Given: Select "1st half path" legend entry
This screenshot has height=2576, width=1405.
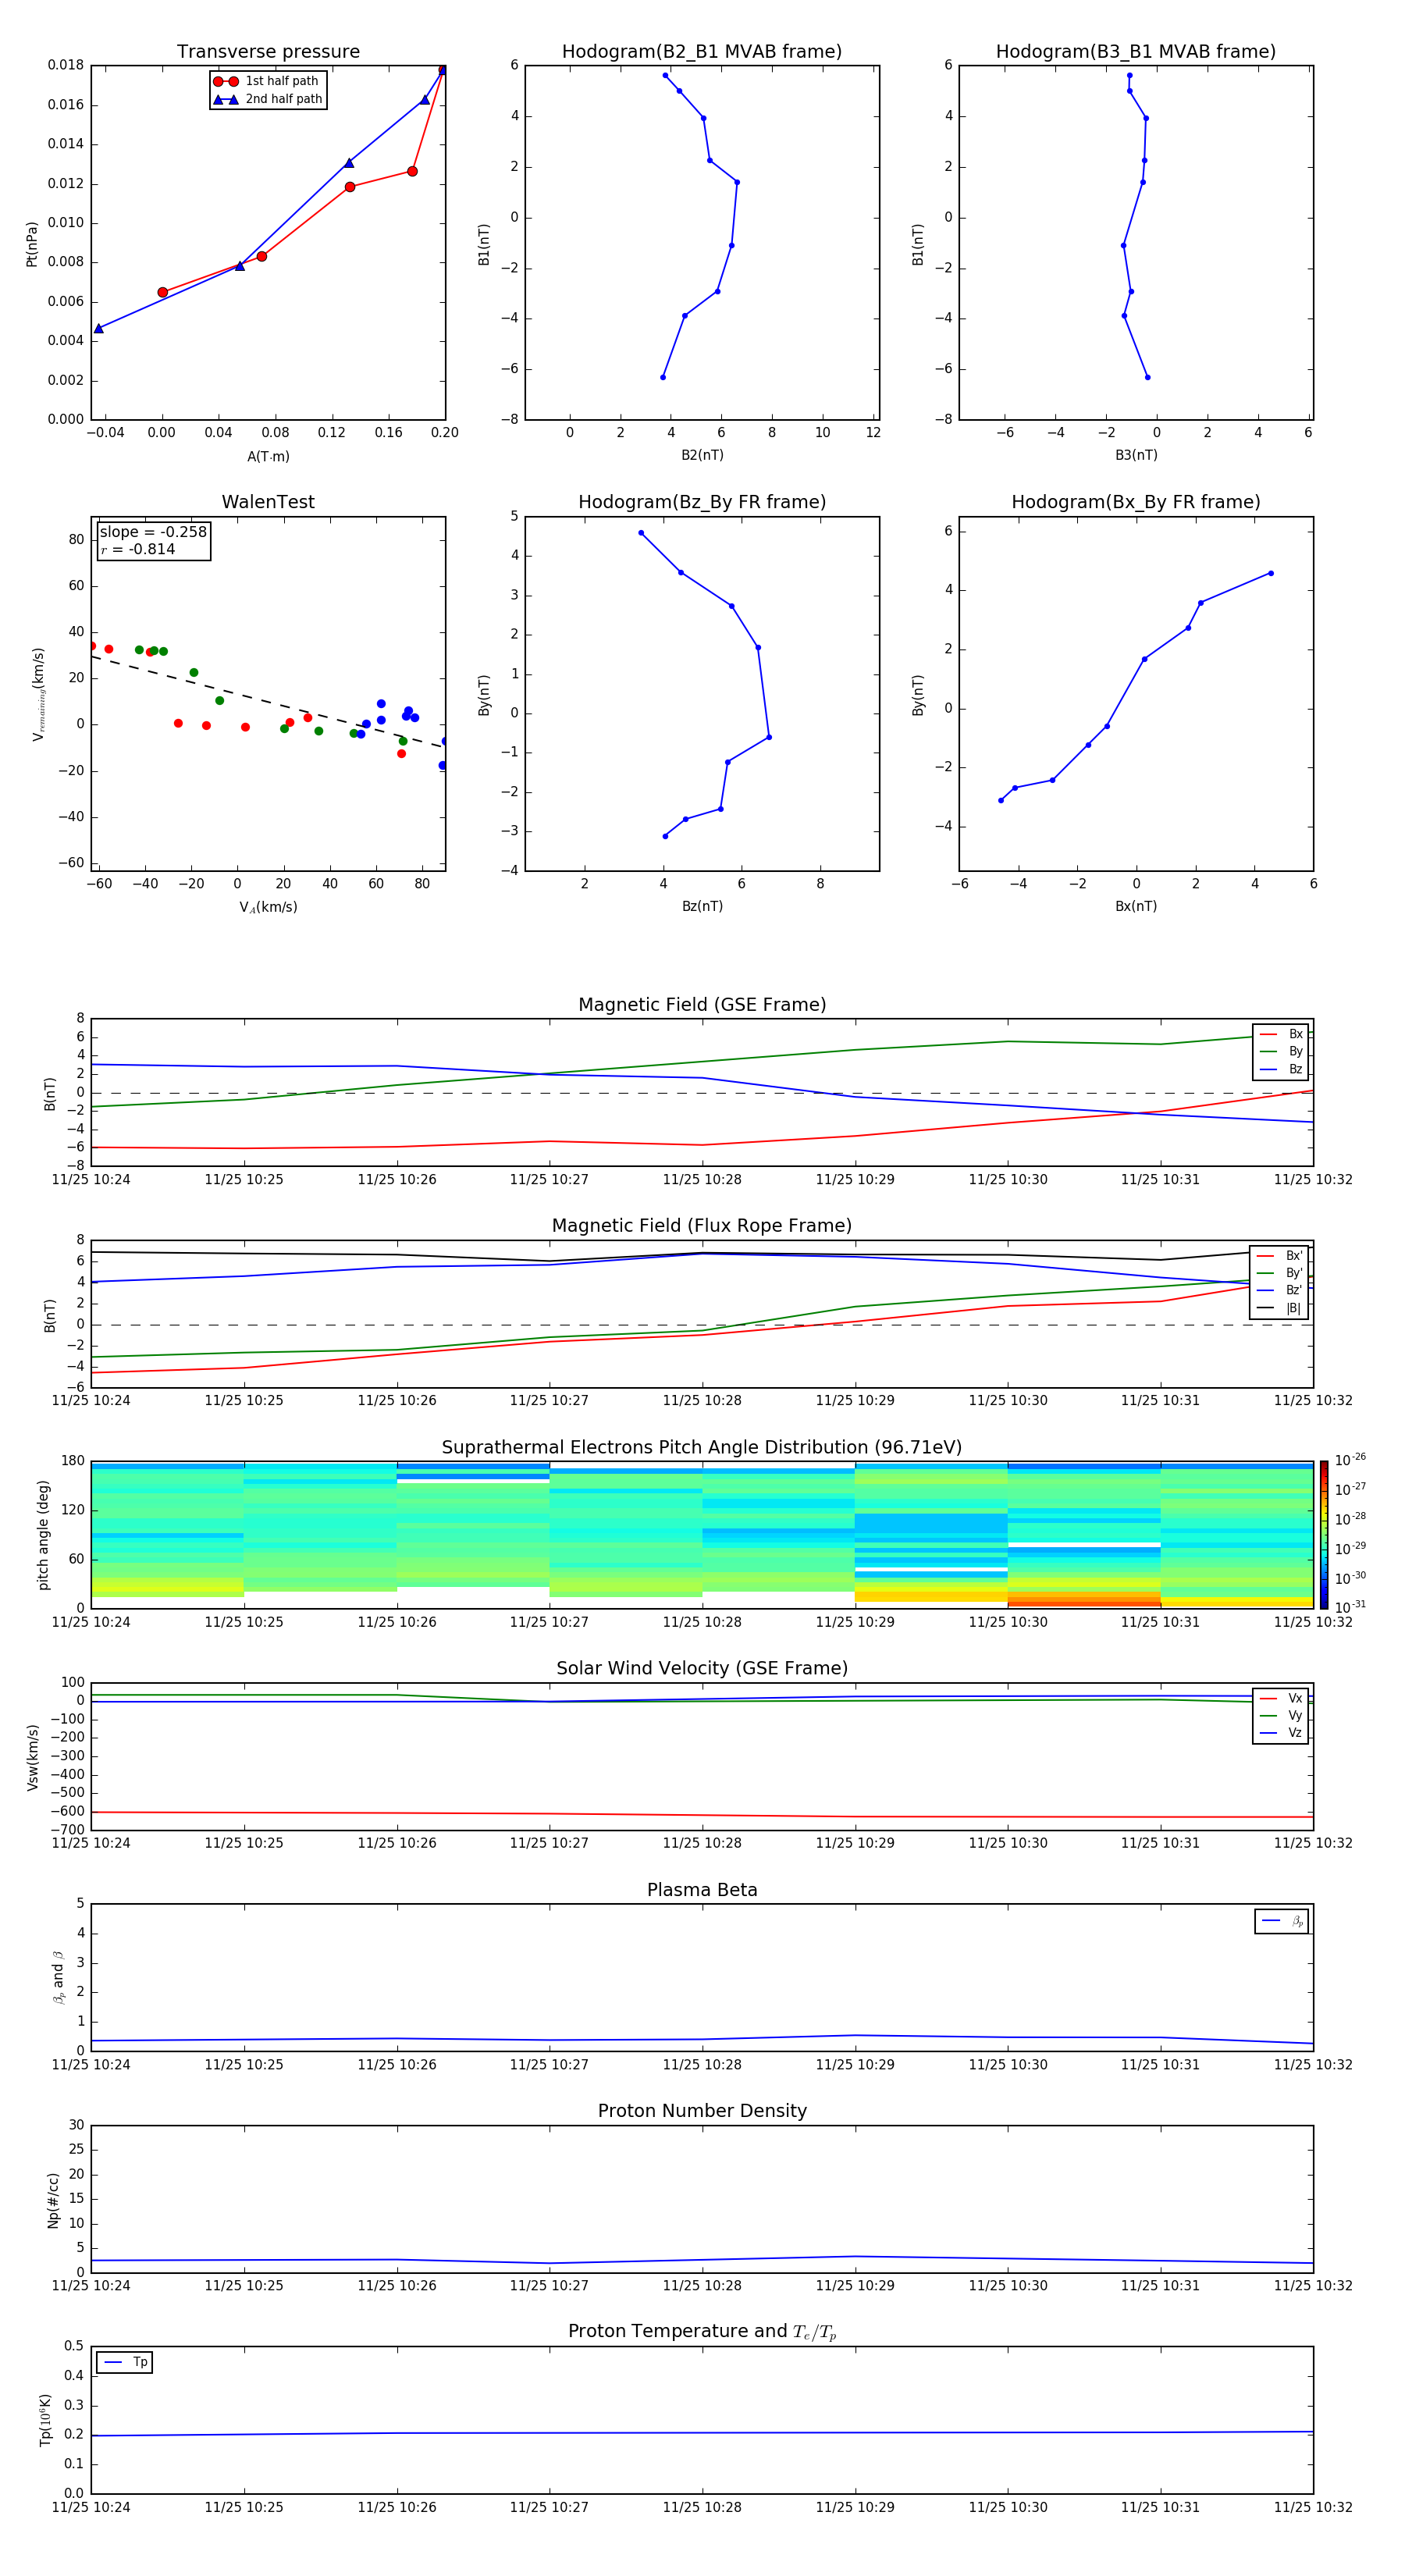Looking at the screenshot, I should (x=266, y=81).
